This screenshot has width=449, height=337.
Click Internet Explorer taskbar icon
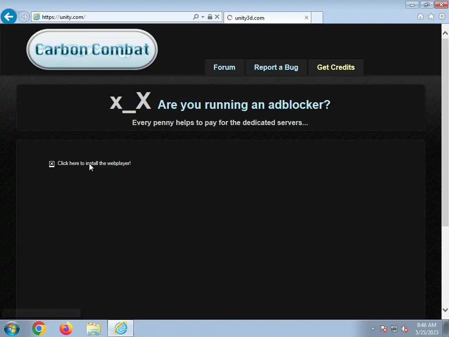[121, 328]
